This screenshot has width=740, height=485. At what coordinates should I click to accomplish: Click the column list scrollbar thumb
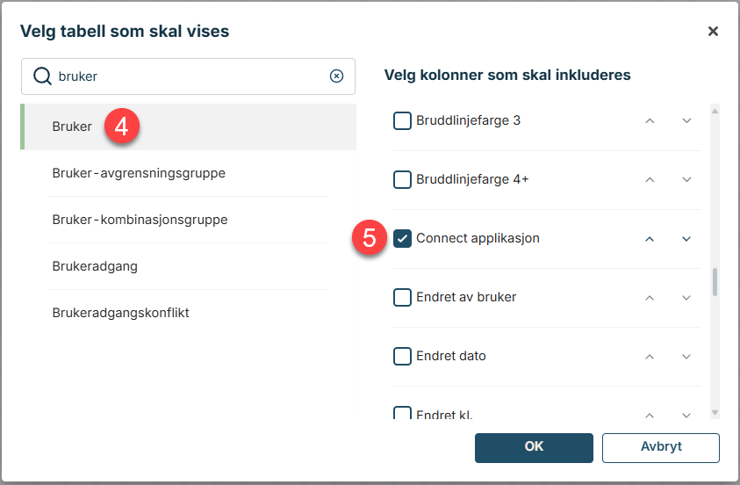(715, 281)
